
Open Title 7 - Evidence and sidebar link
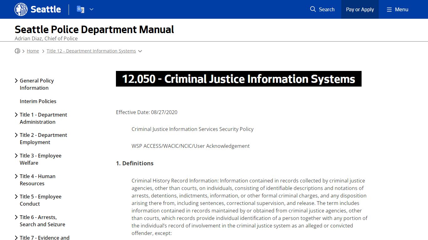pos(44,237)
